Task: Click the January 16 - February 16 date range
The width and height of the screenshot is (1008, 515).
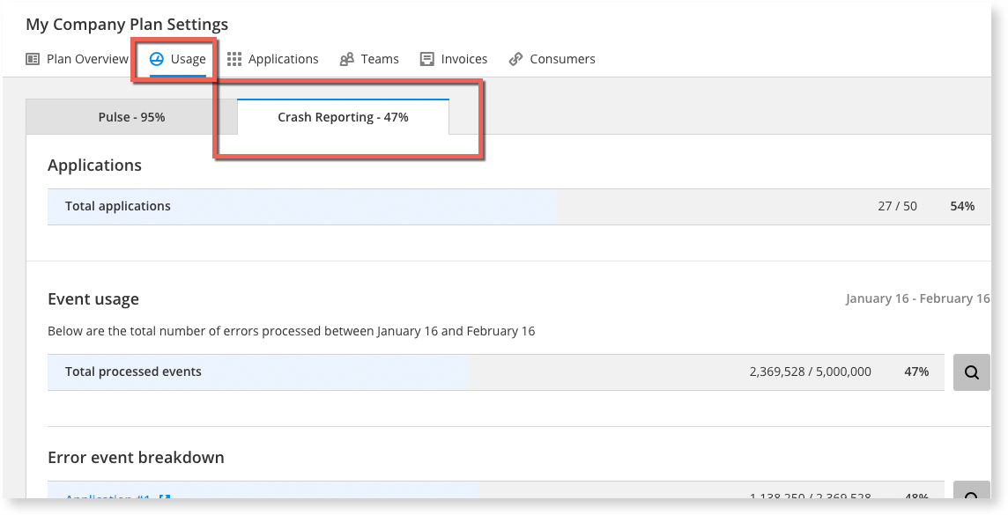Action: (917, 298)
